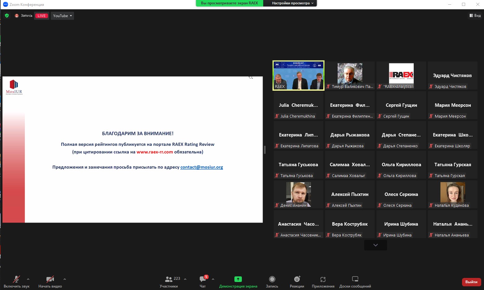
Task: Select Дарья Степаненко participant tile
Action: pyautogui.click(x=401, y=135)
